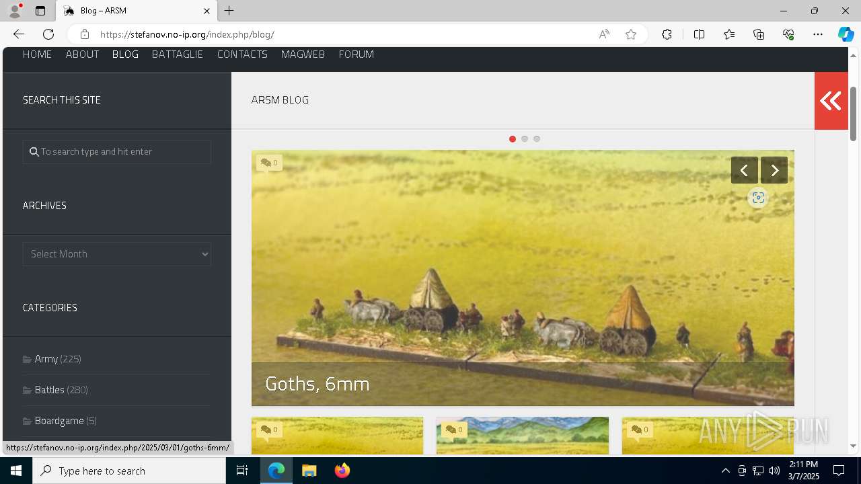Show hidden tray icons chevron

point(725,471)
